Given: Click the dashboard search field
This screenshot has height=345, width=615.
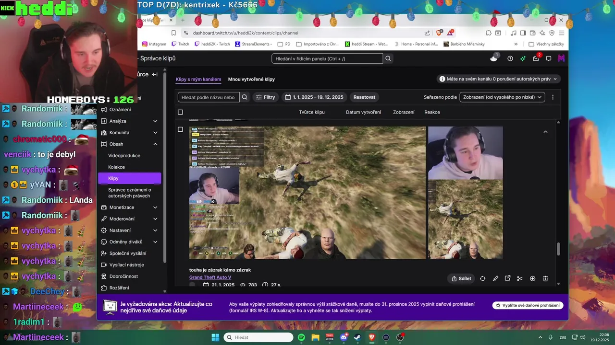Looking at the screenshot, I should [327, 58].
